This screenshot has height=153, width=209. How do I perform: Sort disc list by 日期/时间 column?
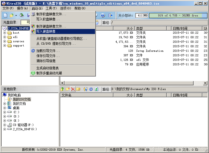click(187, 28)
